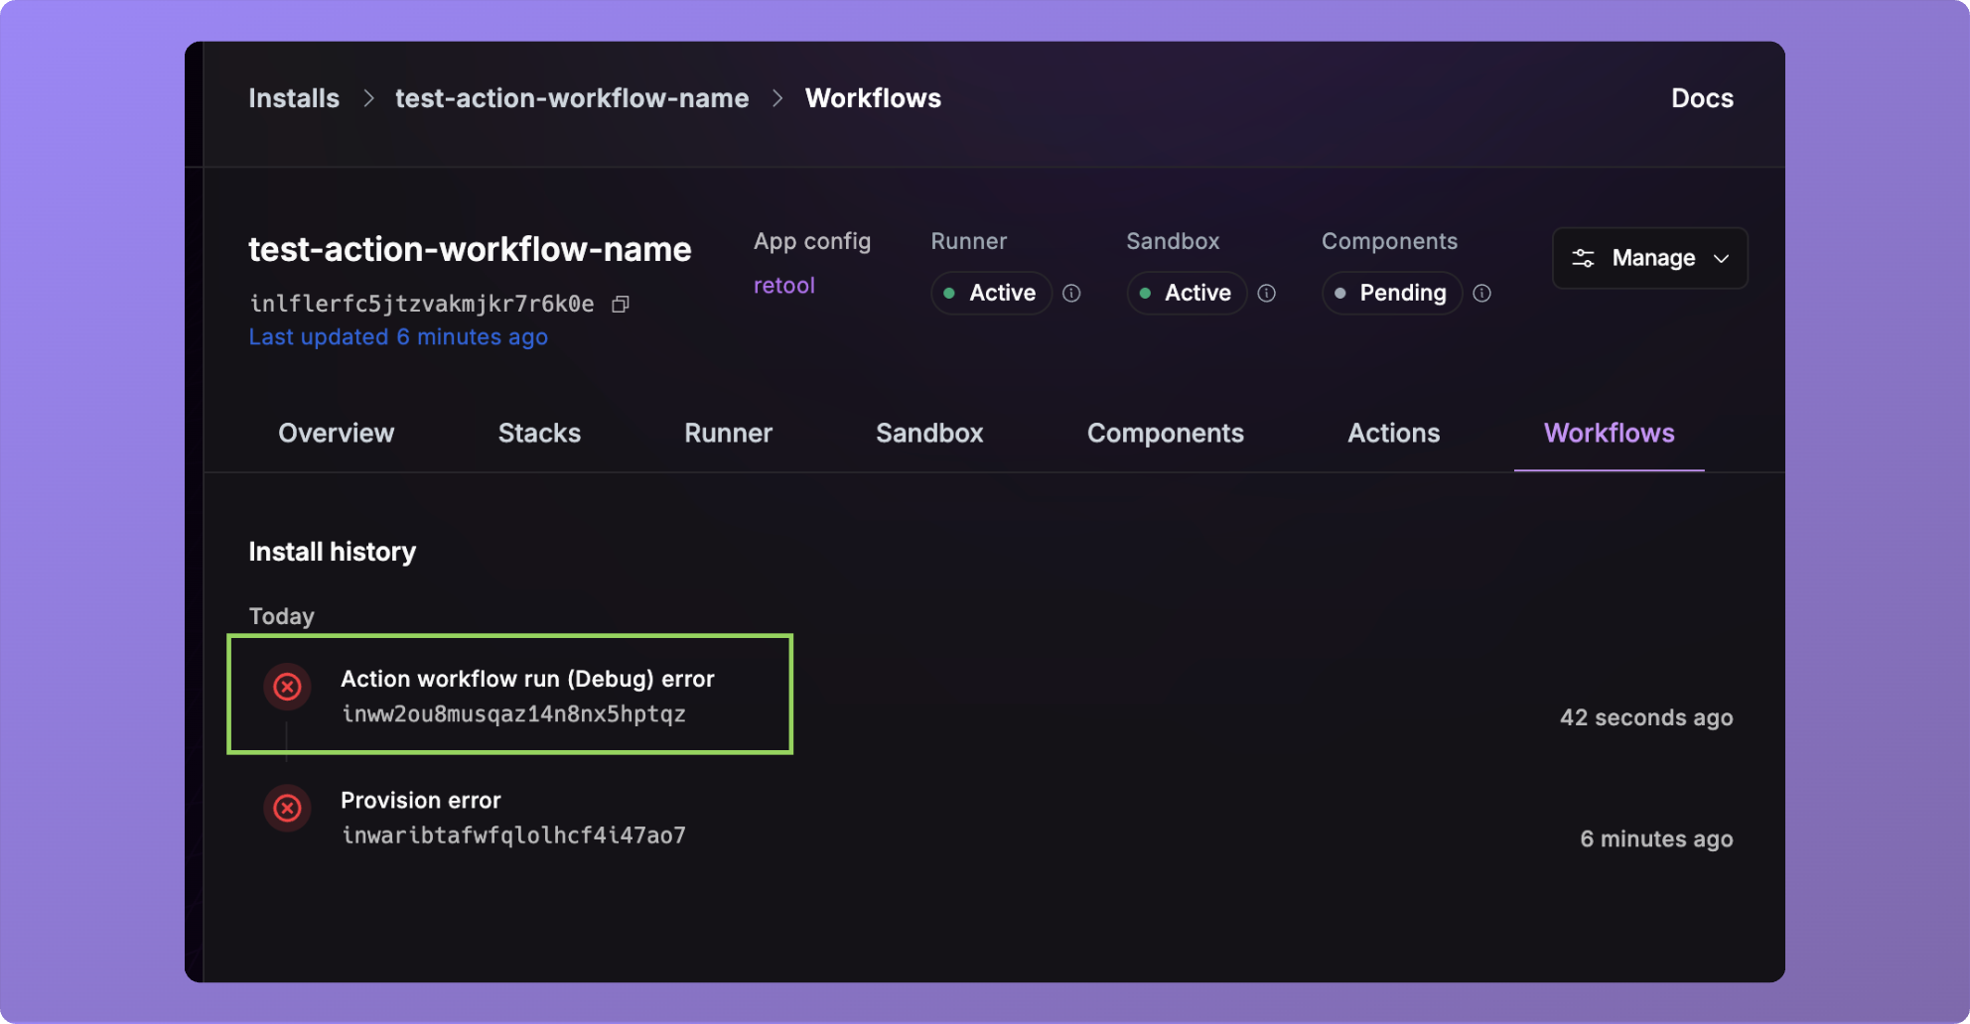The image size is (1970, 1024).
Task: Open test-action-workflow-name breadcrumb link
Action: click(x=572, y=98)
